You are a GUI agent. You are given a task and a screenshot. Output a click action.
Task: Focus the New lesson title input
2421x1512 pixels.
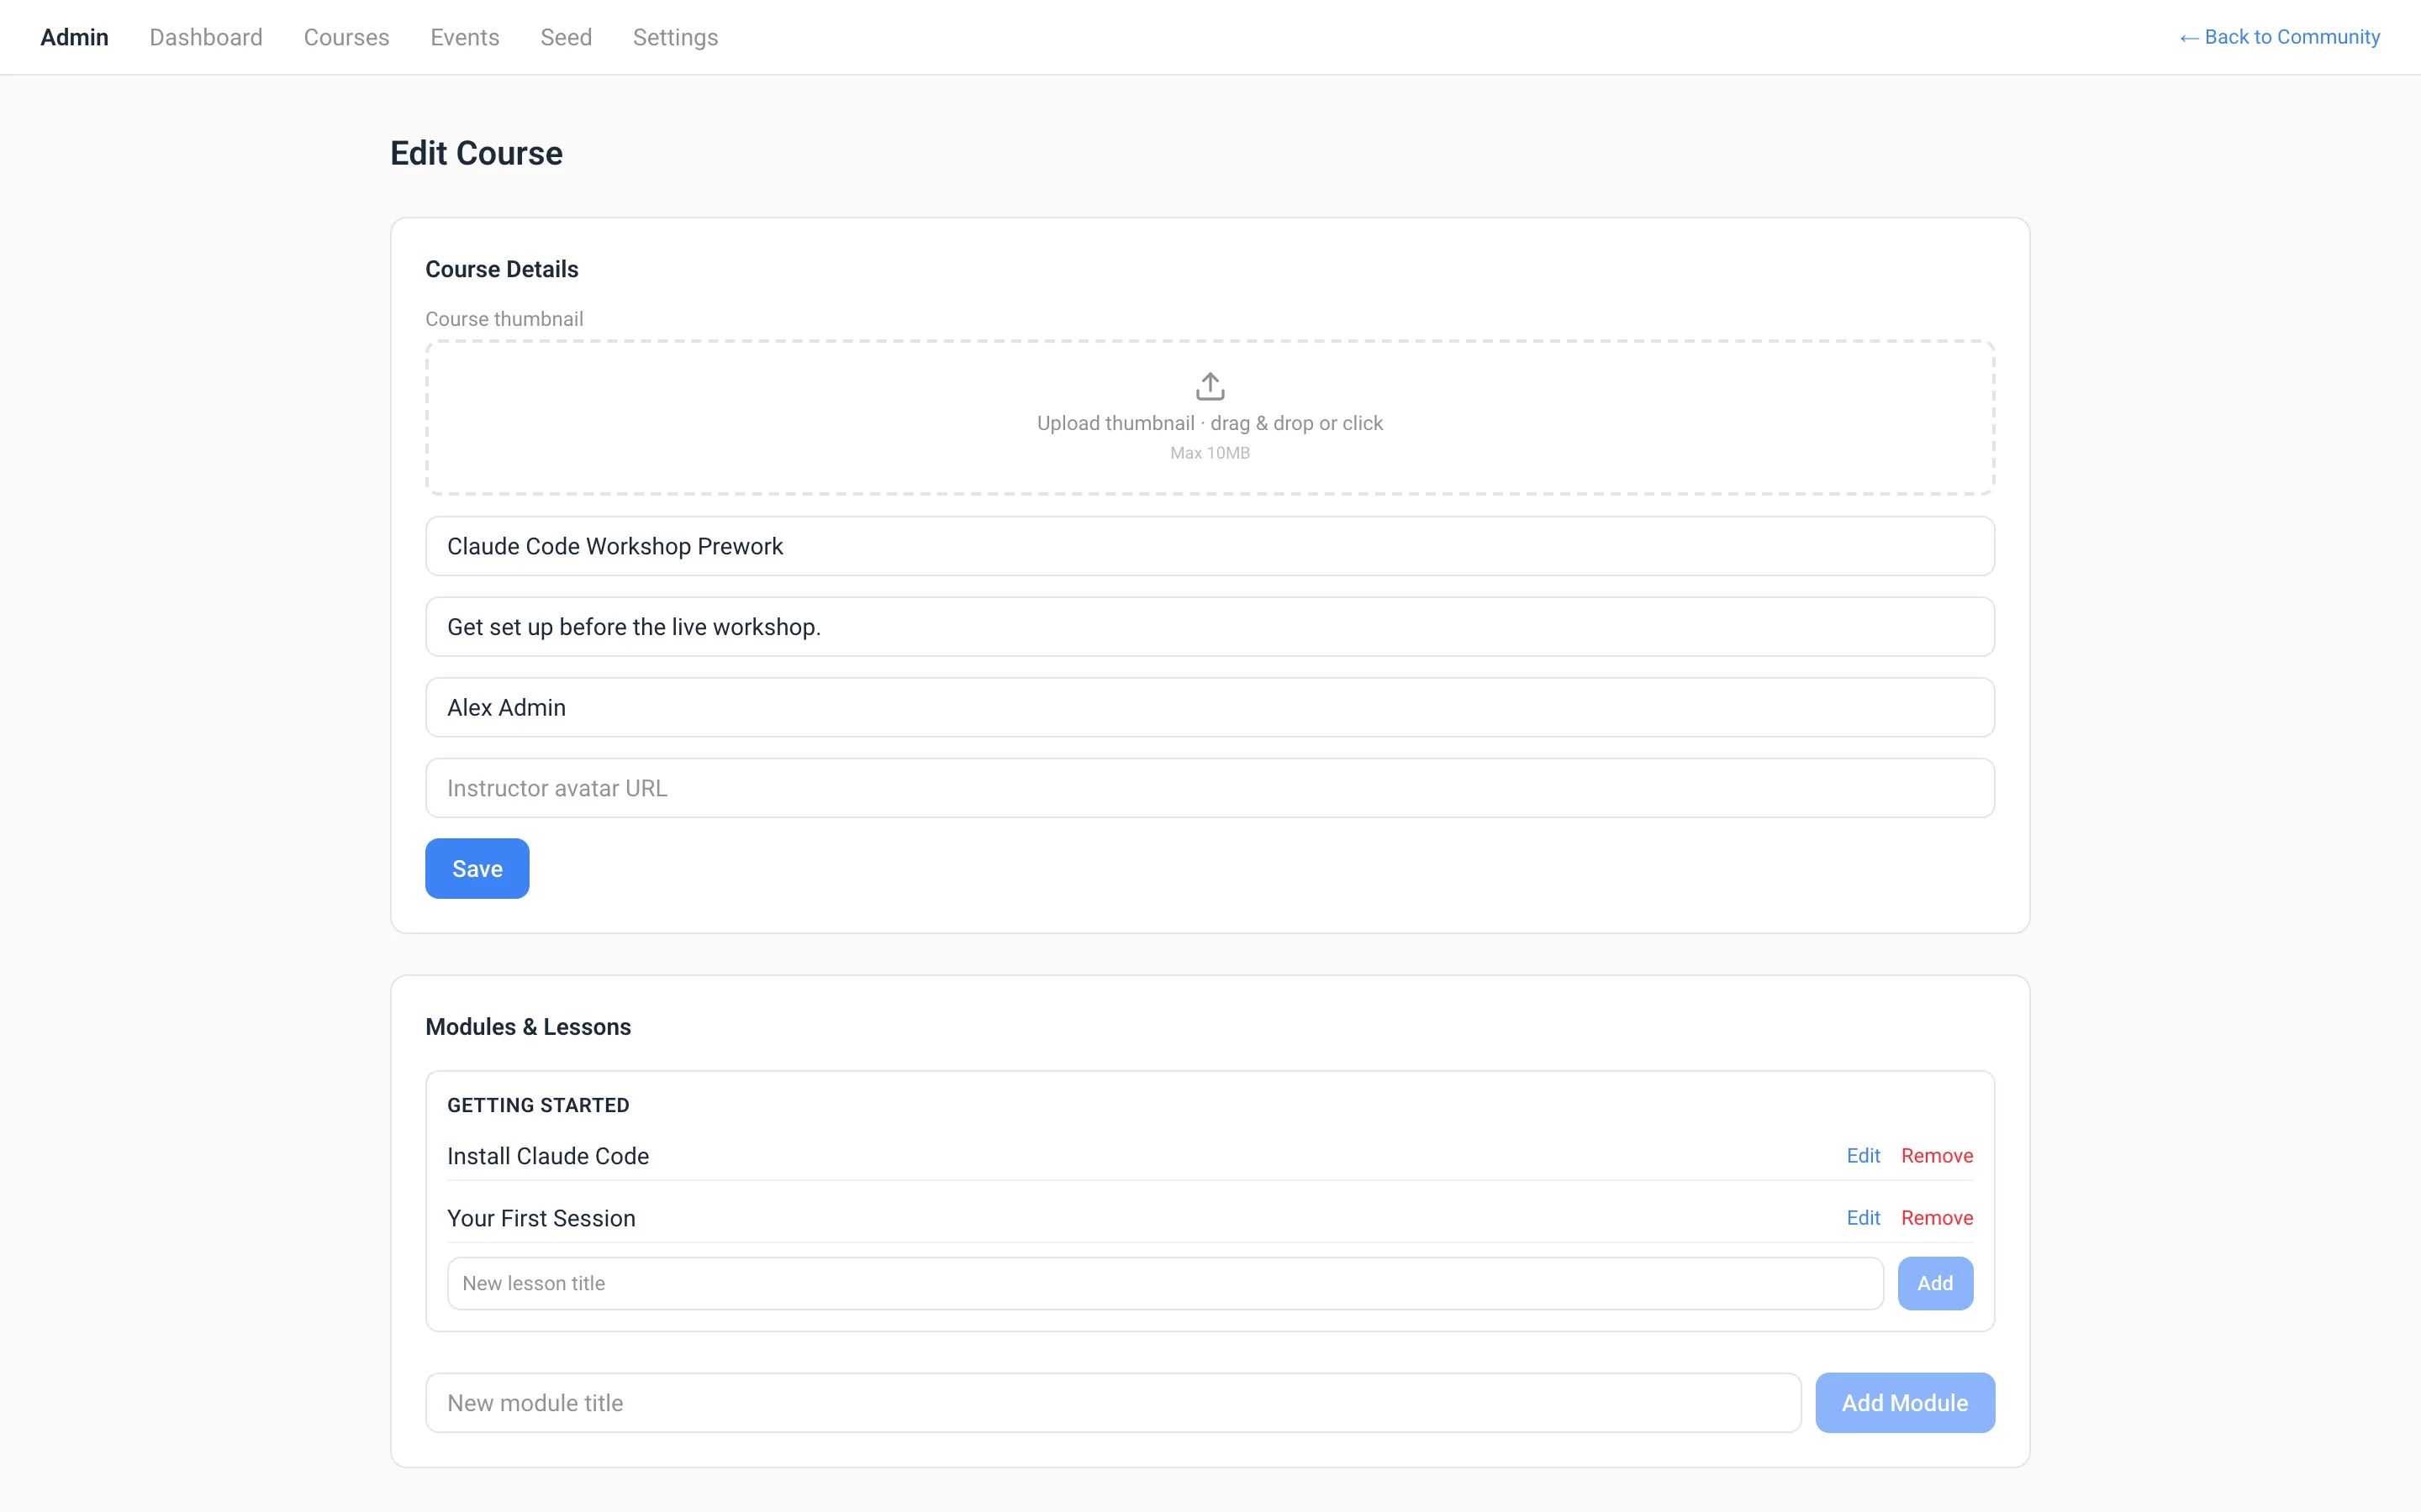(x=1164, y=1283)
